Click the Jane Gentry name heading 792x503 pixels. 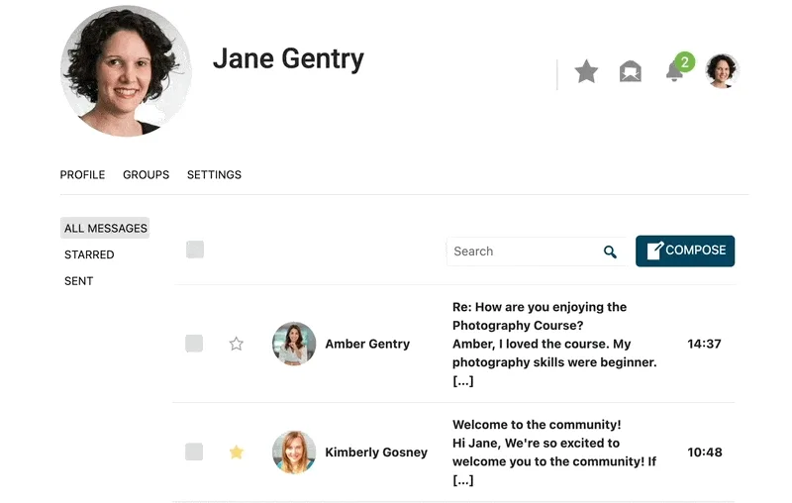(x=288, y=58)
